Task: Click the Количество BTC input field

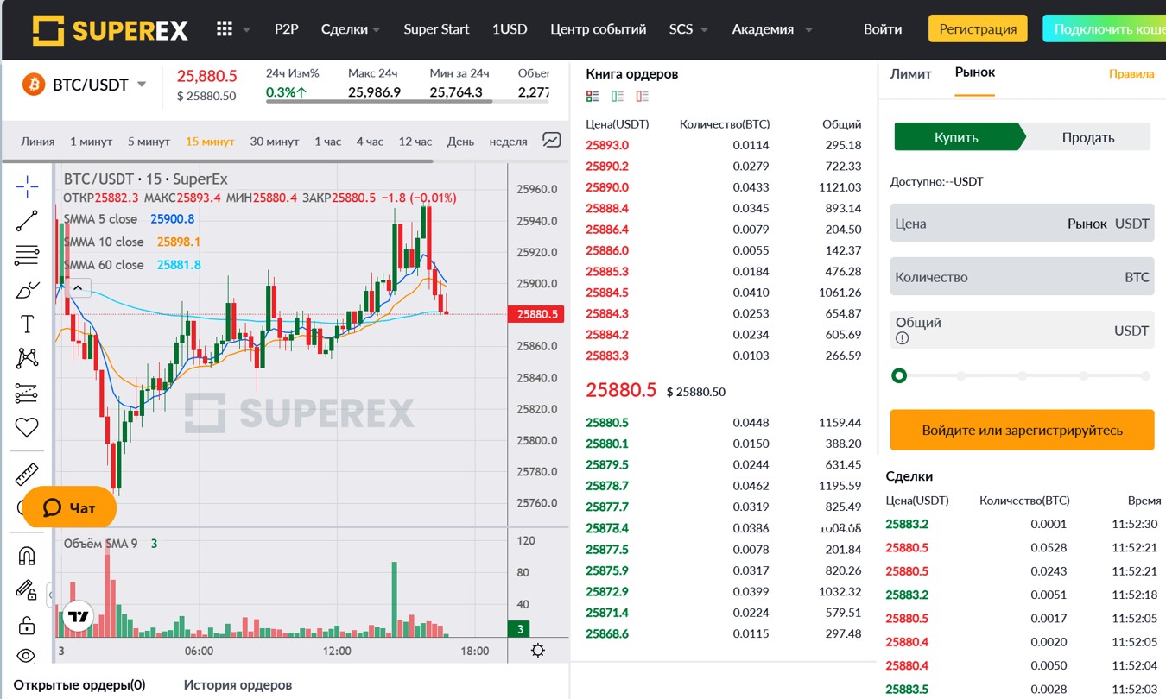Action: 1022,277
